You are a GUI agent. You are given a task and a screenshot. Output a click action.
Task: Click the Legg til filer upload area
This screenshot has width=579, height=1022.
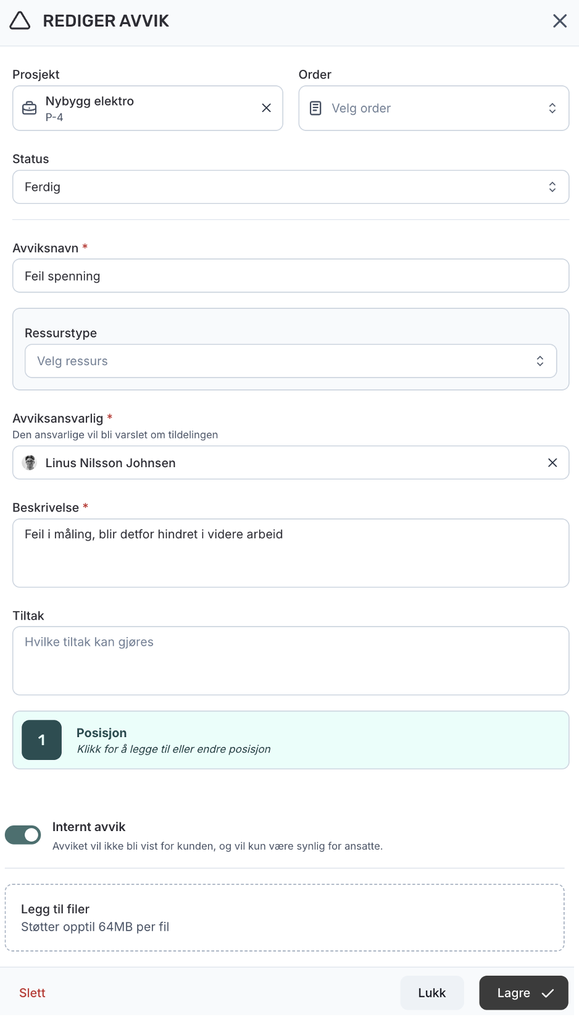click(x=284, y=918)
